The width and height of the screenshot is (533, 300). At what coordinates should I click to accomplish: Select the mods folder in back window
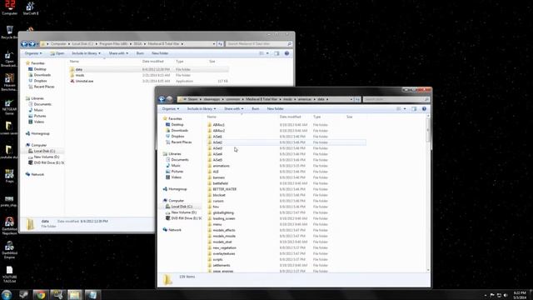coord(80,75)
